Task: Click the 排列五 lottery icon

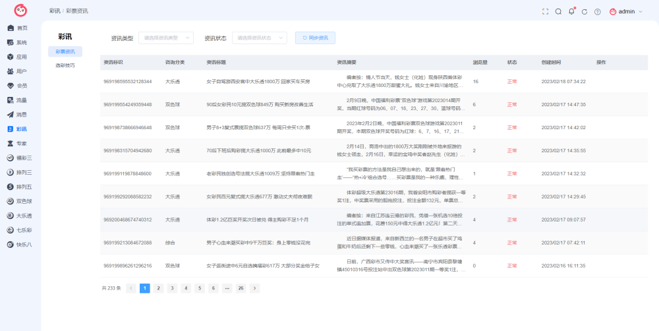Action: [x=11, y=187]
